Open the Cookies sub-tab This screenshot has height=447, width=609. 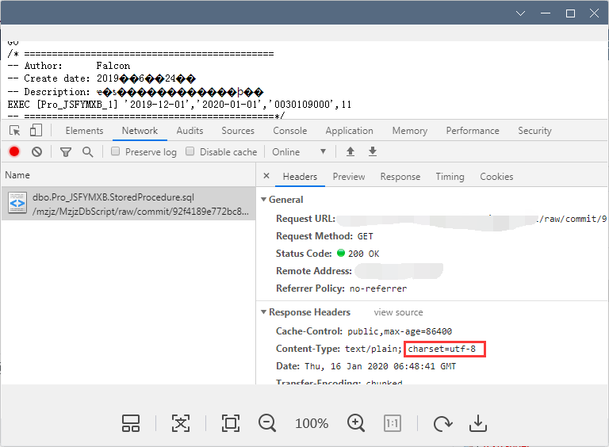point(496,177)
